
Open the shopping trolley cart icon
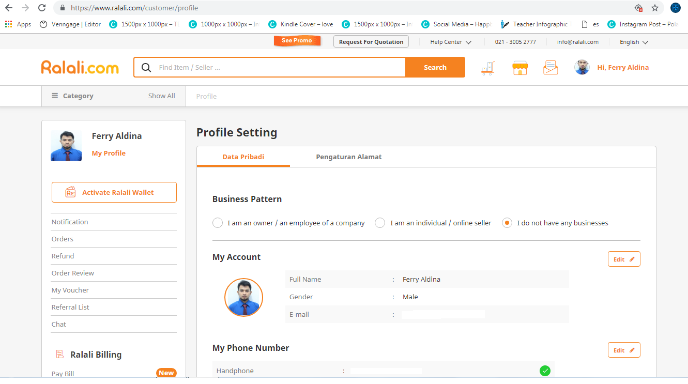point(488,68)
